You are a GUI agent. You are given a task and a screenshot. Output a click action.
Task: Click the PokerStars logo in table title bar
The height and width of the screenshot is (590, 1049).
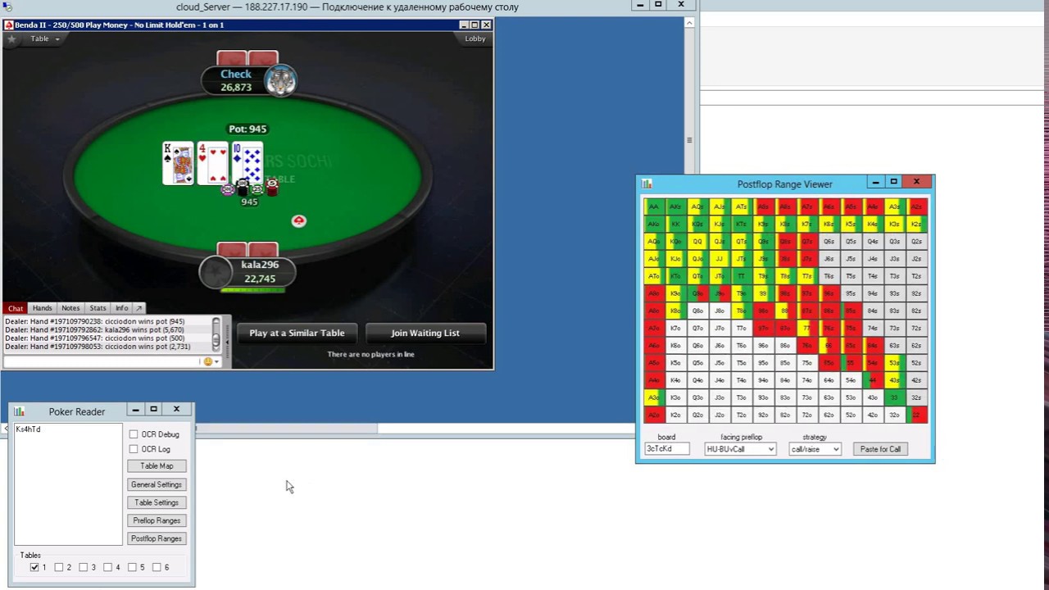(9, 25)
